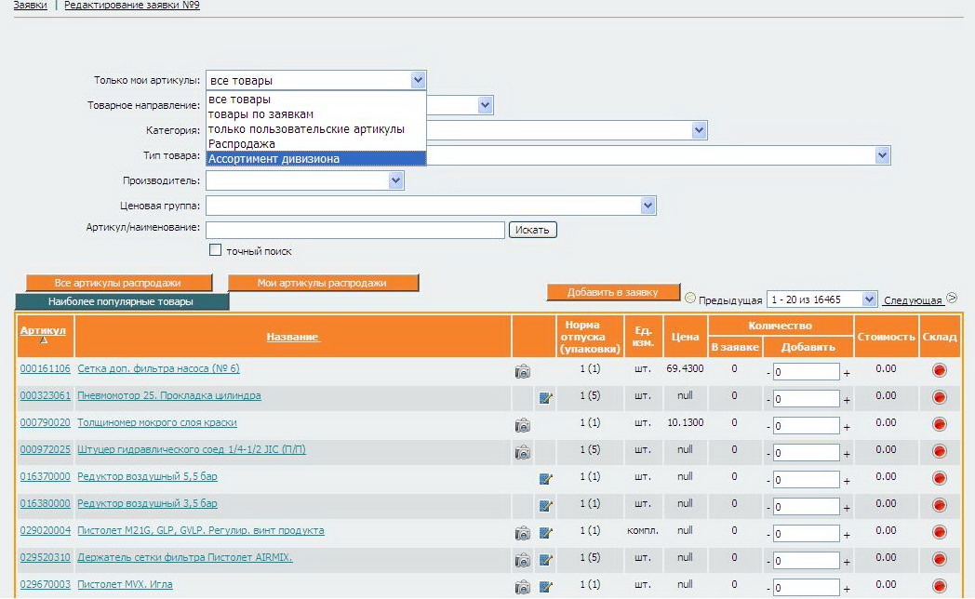975x599 pixels.
Task: Switch to Наиболее популярные товары tab
Action: click(x=121, y=302)
